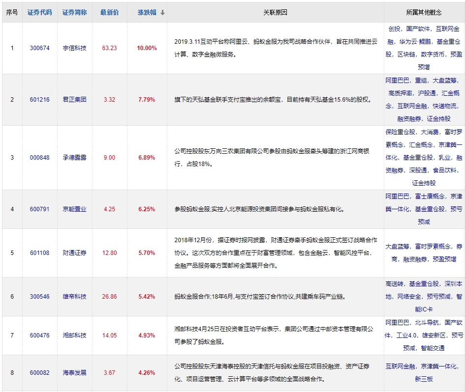Open the 食品饮料 concept link

pyautogui.click(x=444, y=170)
